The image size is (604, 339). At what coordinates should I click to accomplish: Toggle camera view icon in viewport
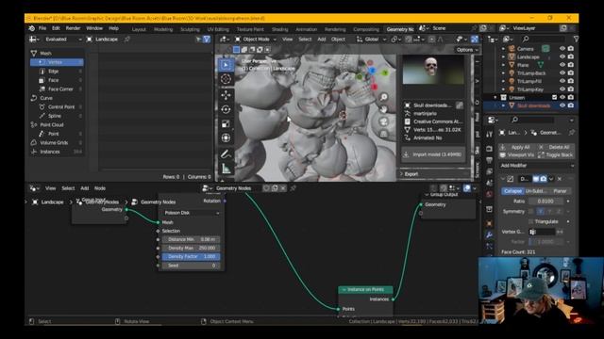(384, 121)
